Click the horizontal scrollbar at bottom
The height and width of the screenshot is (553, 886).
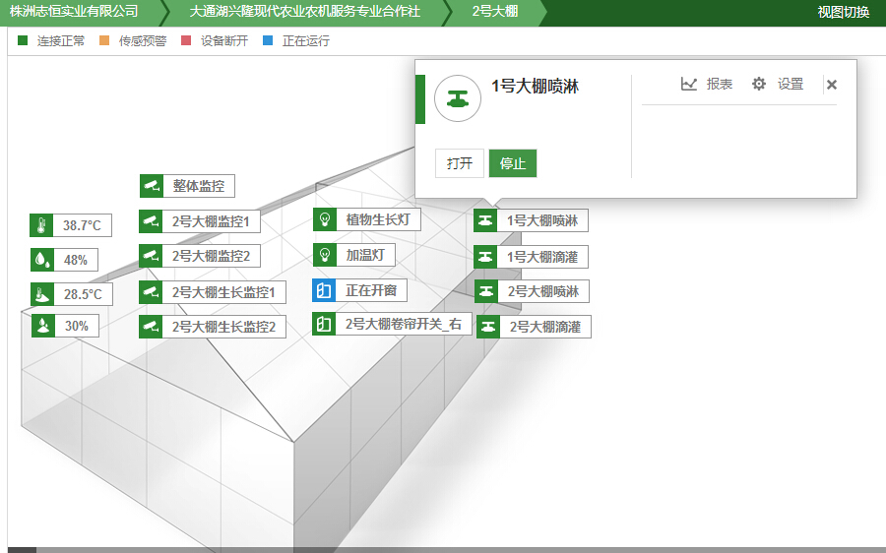coord(443,549)
